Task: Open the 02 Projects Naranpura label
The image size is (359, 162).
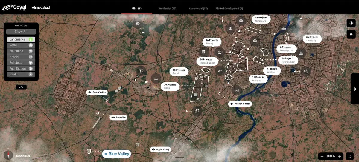Action: [x=261, y=19]
